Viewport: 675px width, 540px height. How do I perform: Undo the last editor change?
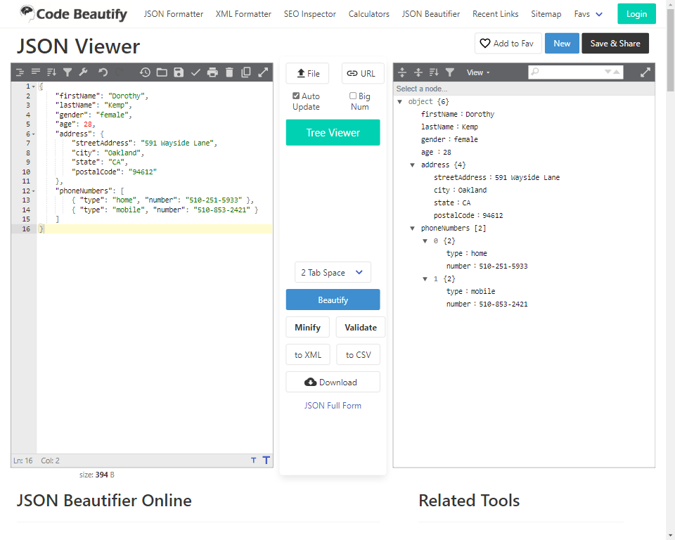(103, 72)
